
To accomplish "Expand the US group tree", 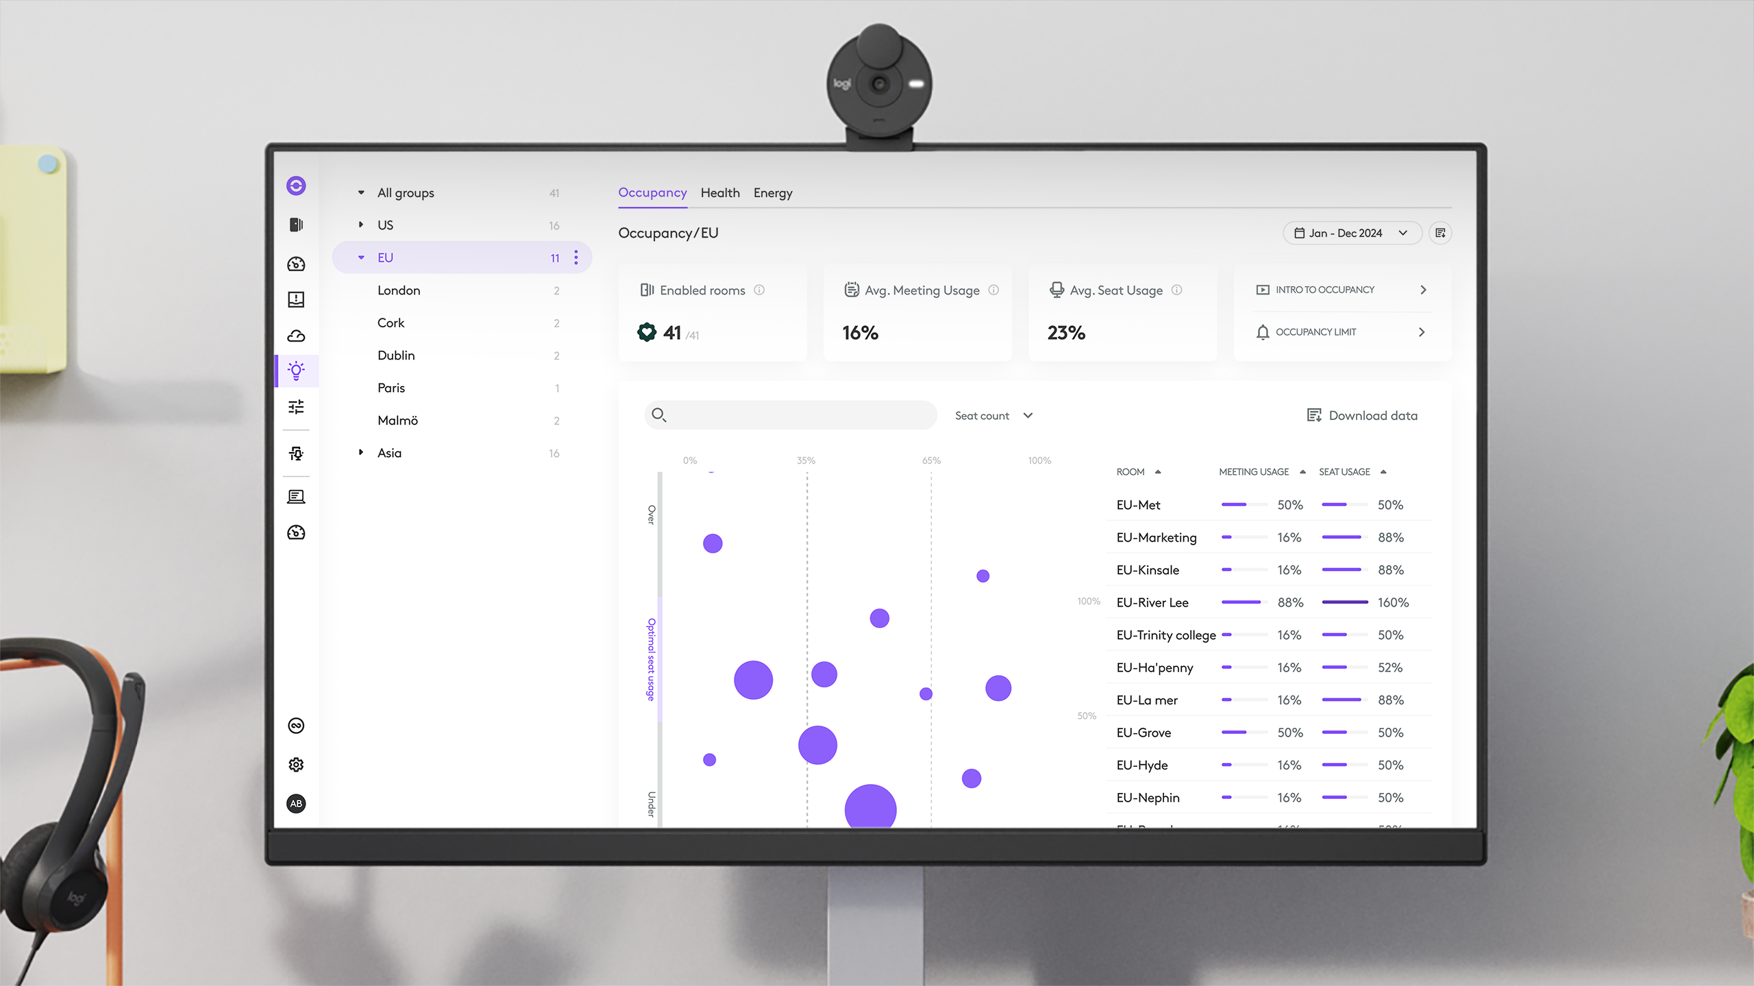I will 361,225.
